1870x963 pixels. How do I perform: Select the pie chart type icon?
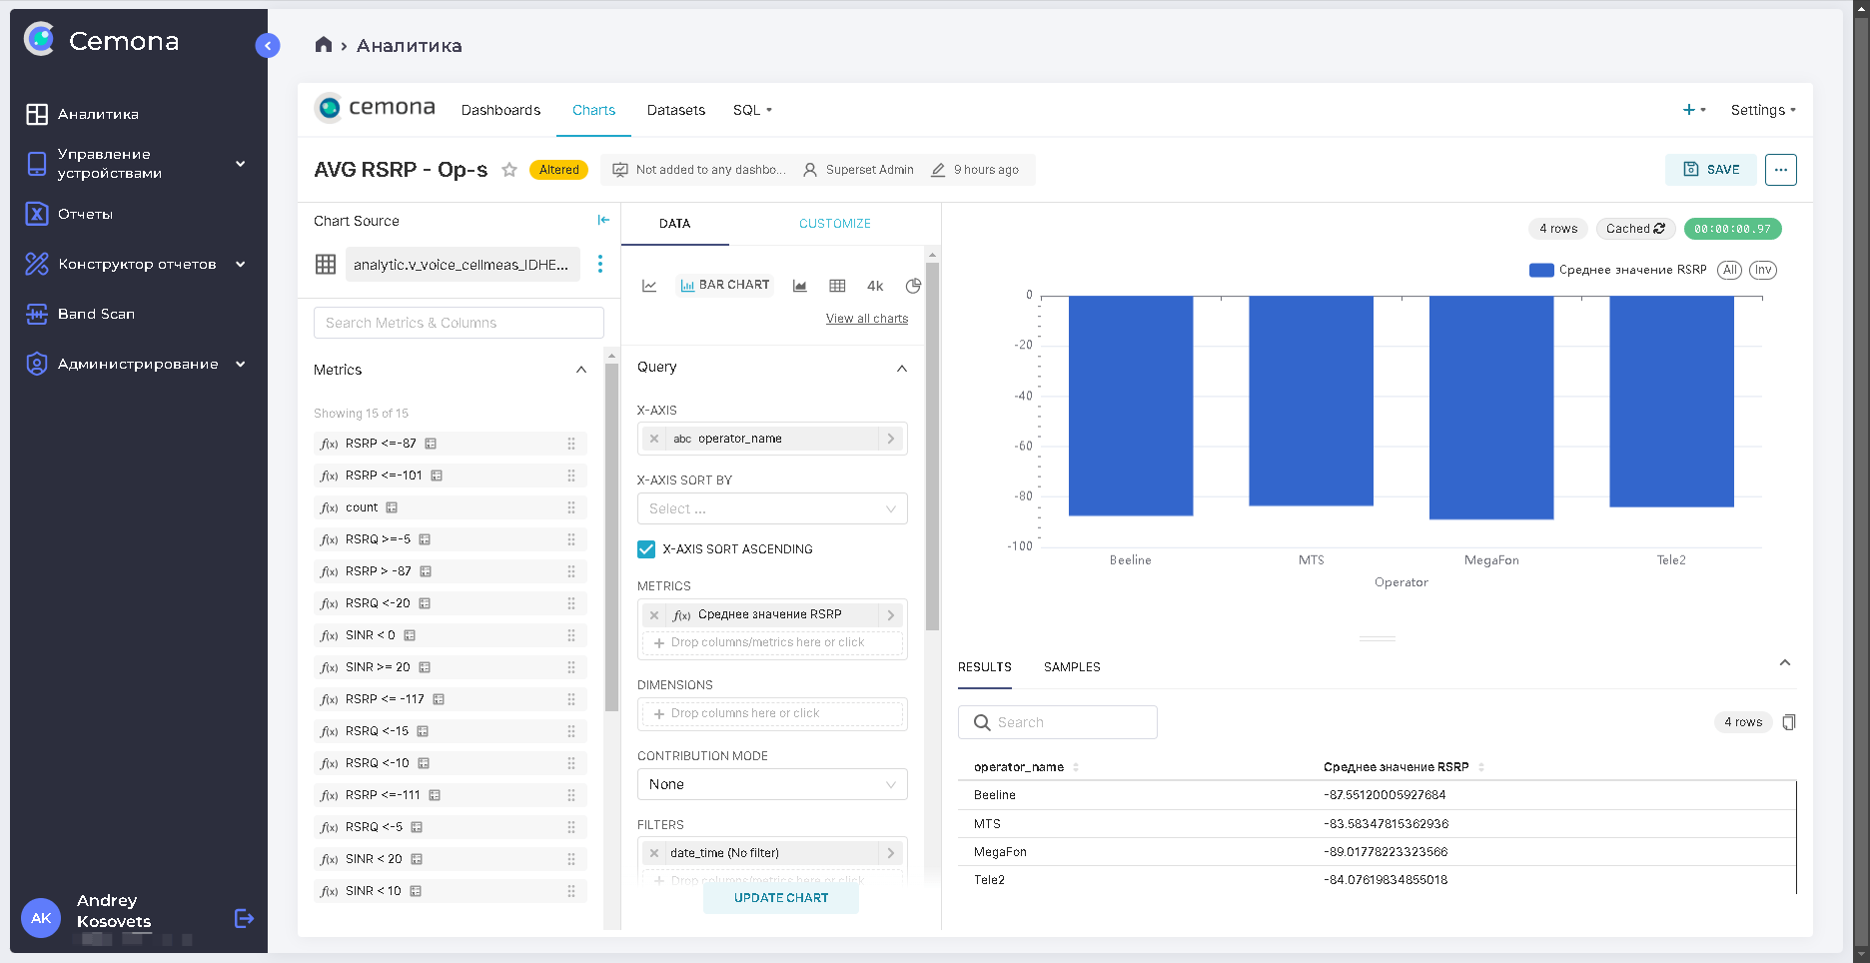pos(913,286)
